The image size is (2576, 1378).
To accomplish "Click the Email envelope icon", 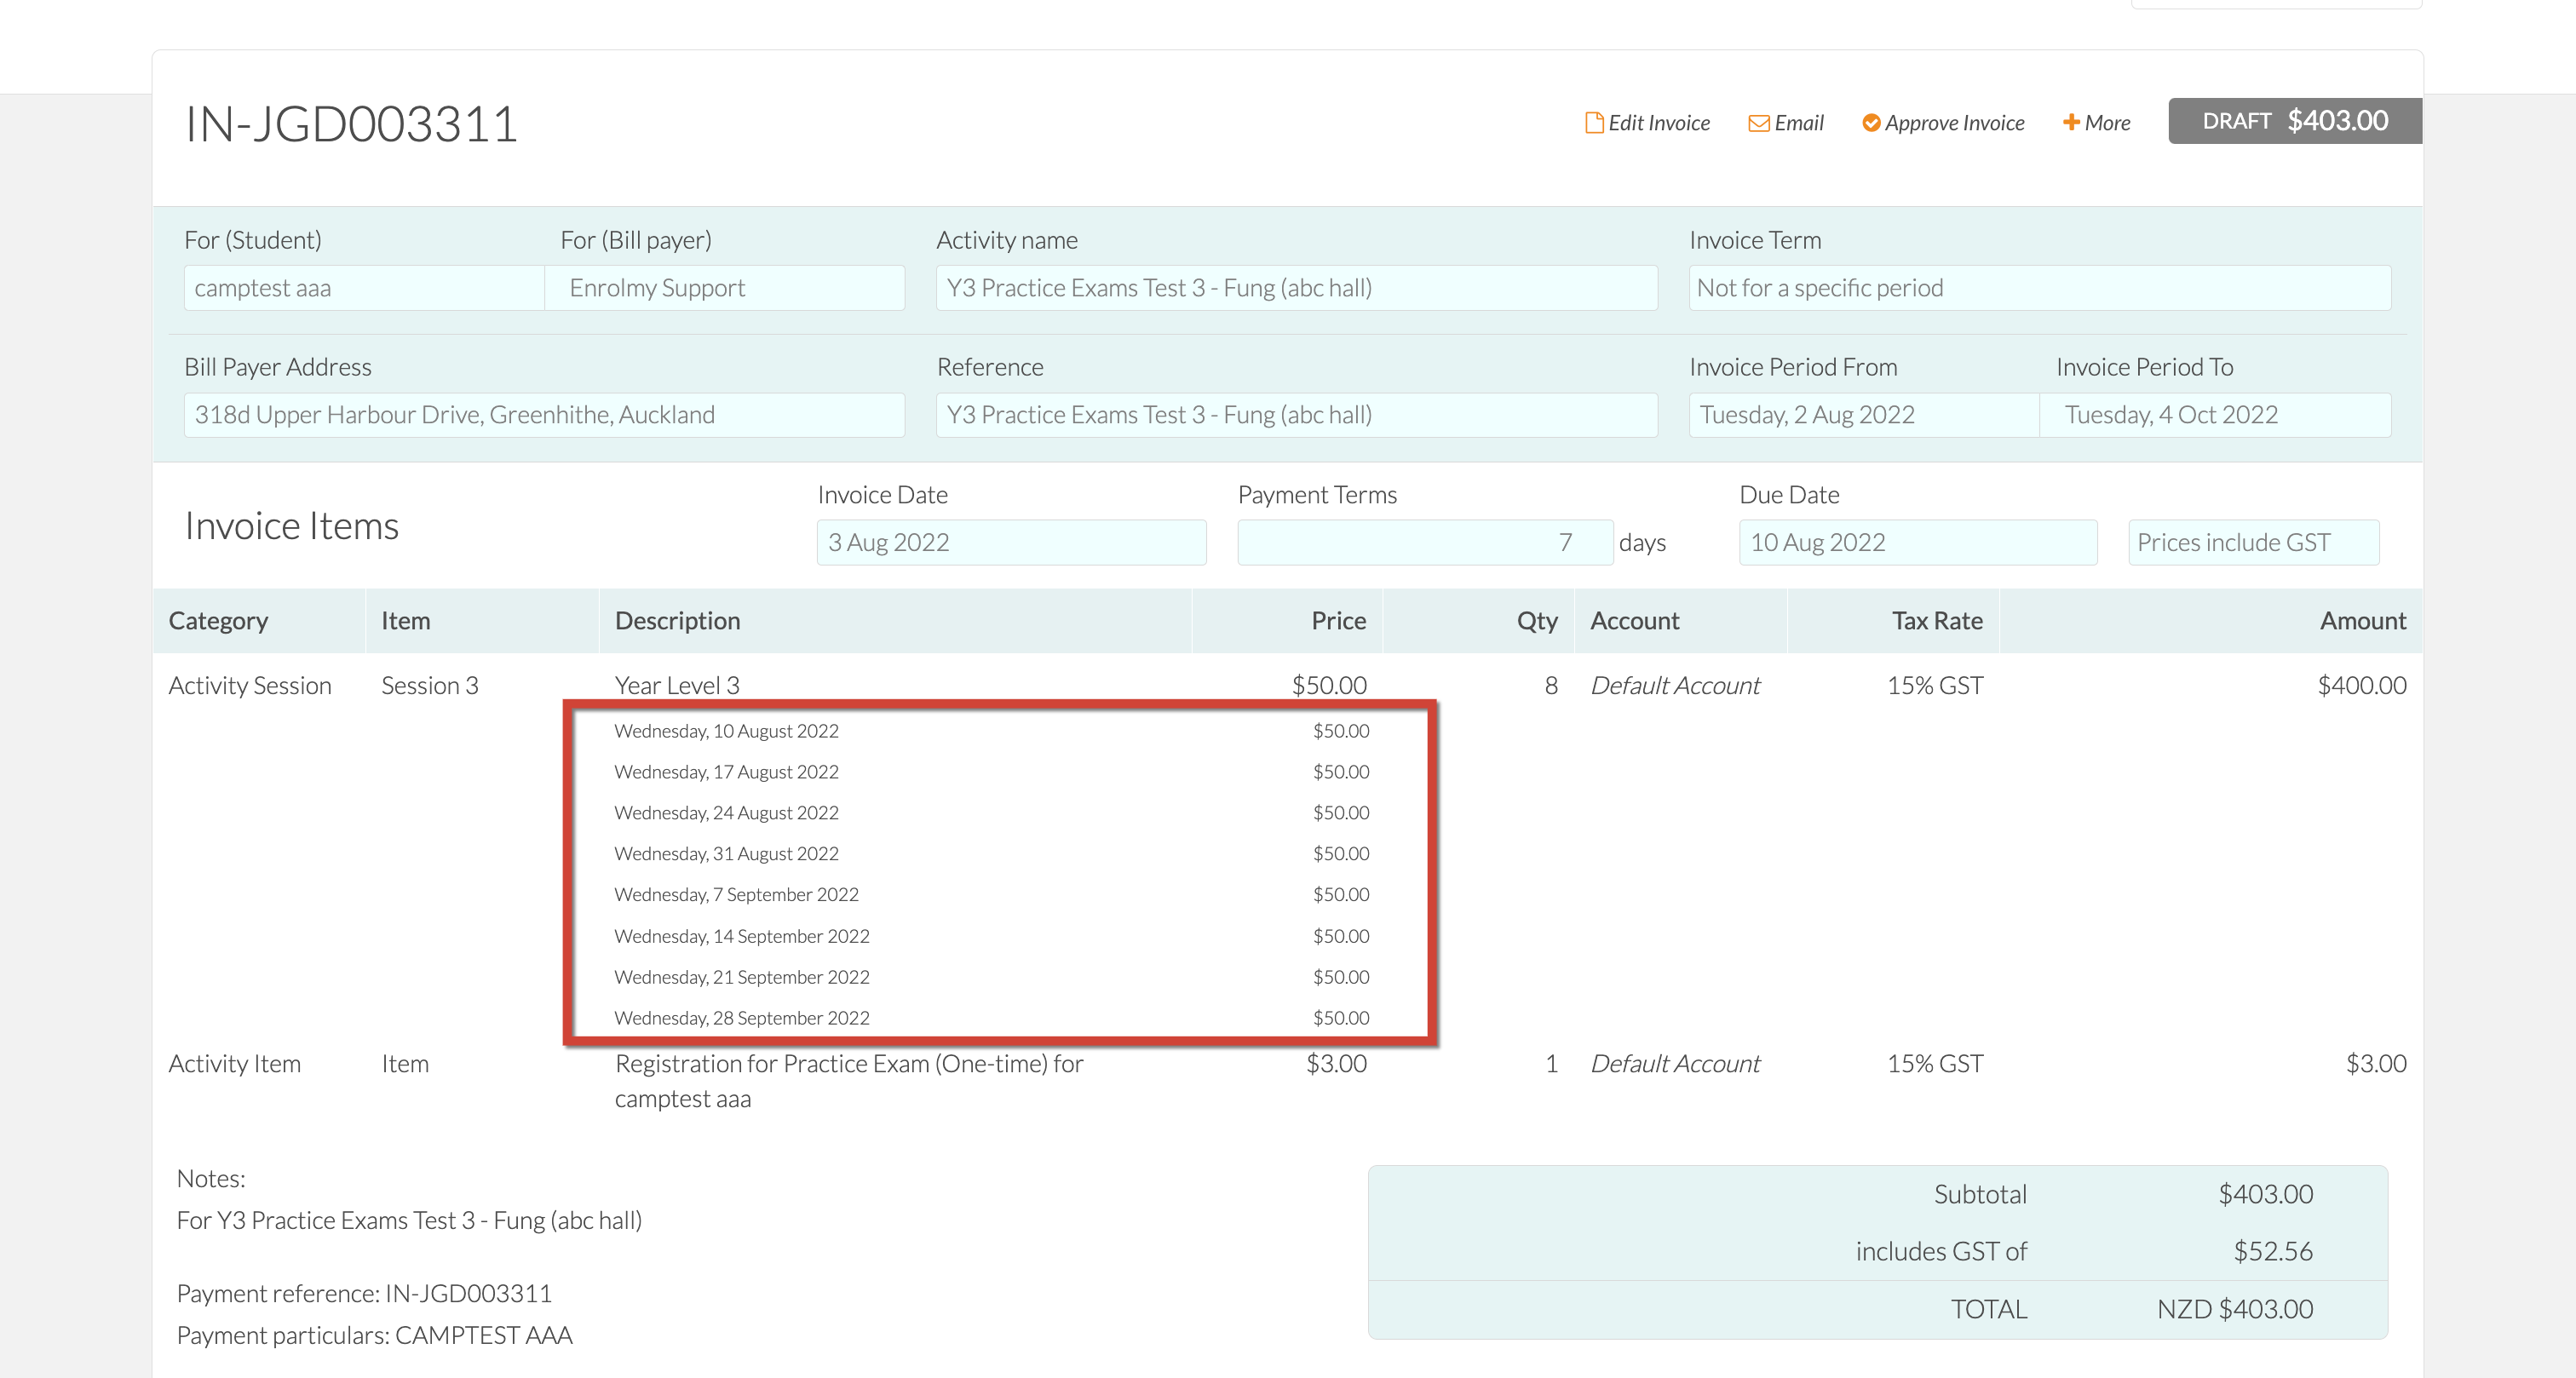I will click(1758, 123).
